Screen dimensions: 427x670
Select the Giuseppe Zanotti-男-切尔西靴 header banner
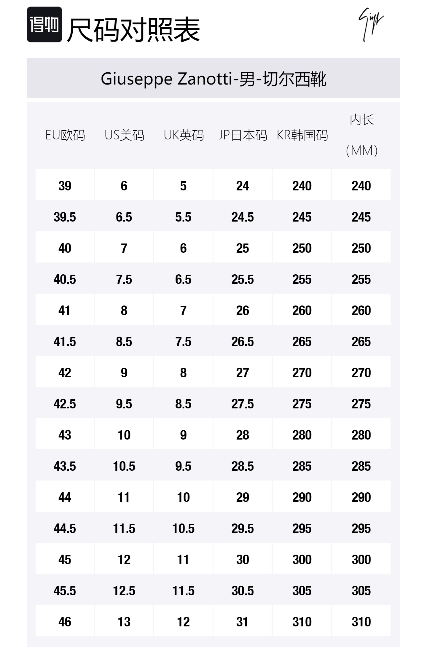(x=213, y=78)
